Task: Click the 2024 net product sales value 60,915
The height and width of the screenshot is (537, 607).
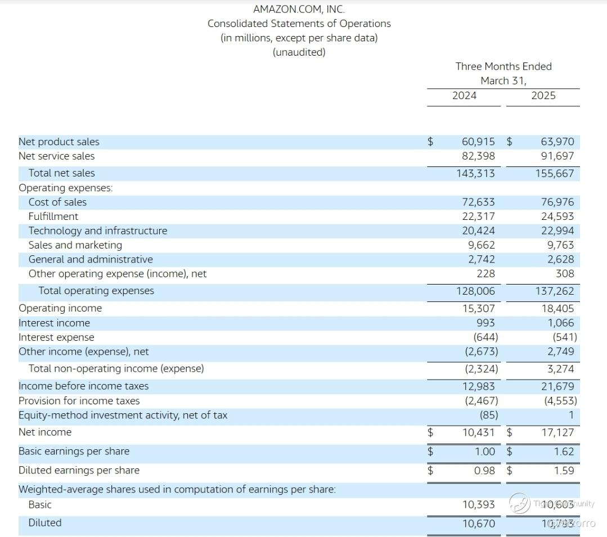Action: tap(478, 142)
